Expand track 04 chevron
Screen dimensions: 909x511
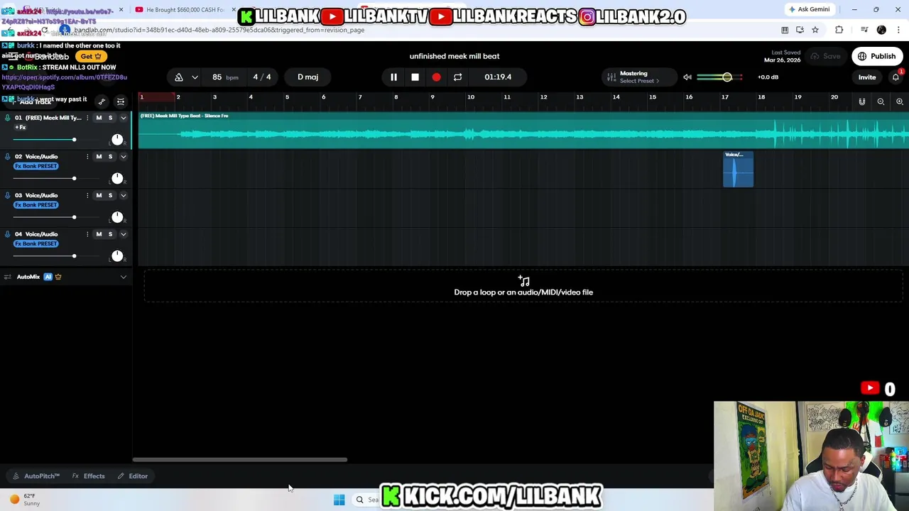[123, 234]
